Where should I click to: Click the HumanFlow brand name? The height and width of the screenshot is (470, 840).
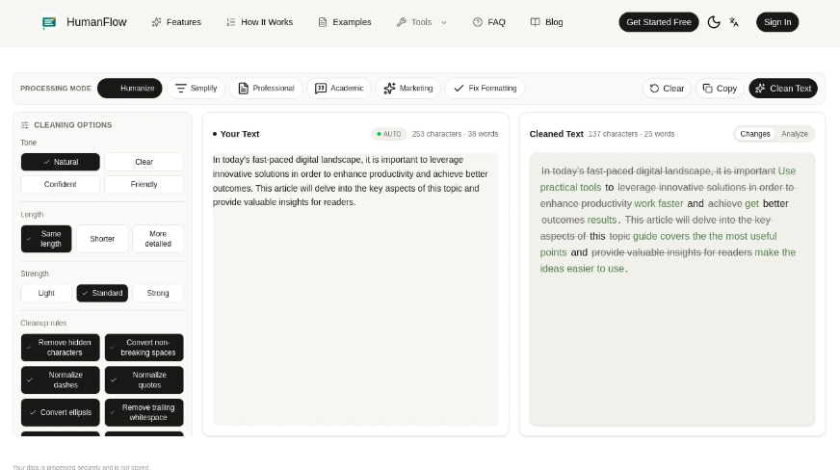96,22
